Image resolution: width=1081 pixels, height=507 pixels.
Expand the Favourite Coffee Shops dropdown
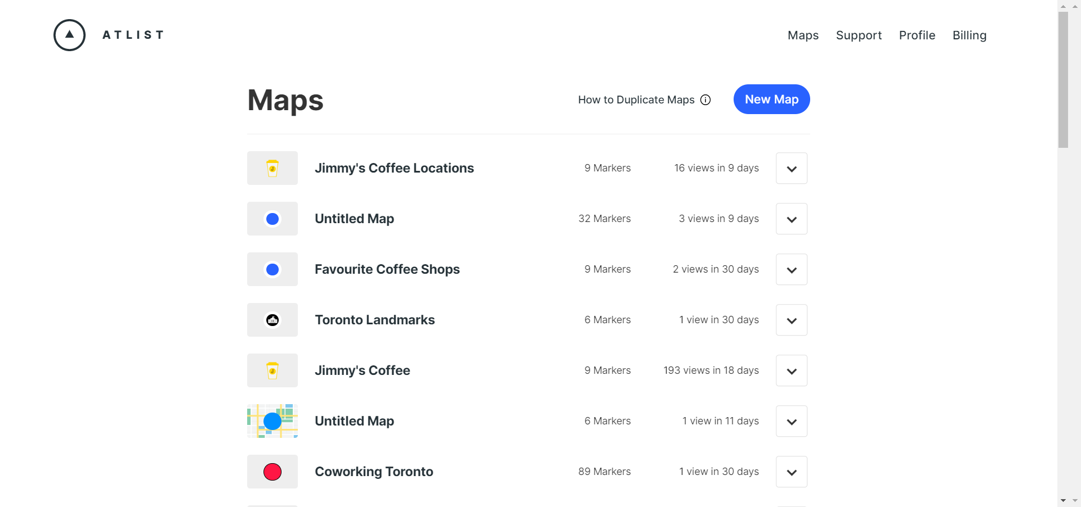[792, 269]
